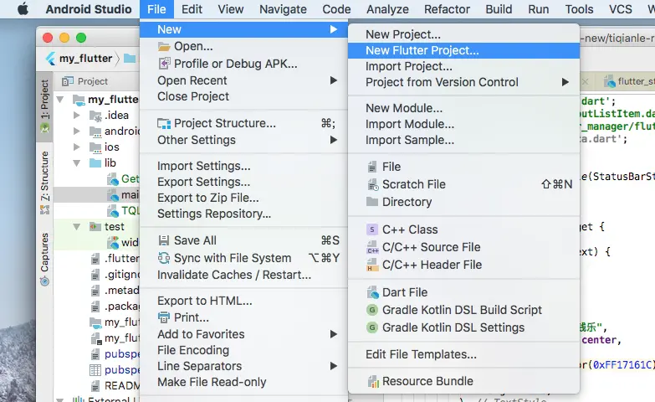The width and height of the screenshot is (655, 402).
Task: Expand the .idea folder in tree
Action: [x=77, y=116]
